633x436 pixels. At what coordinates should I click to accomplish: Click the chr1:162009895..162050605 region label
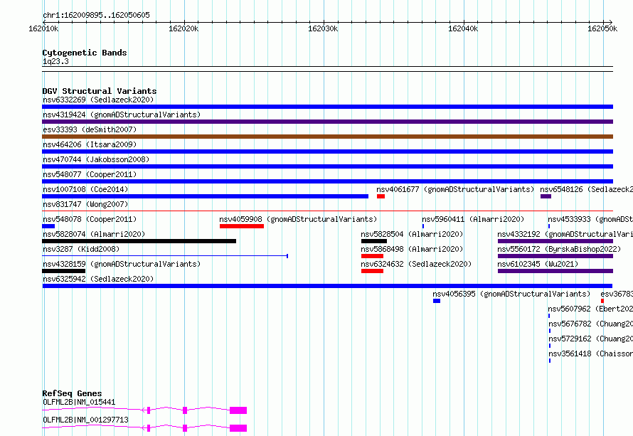click(96, 15)
